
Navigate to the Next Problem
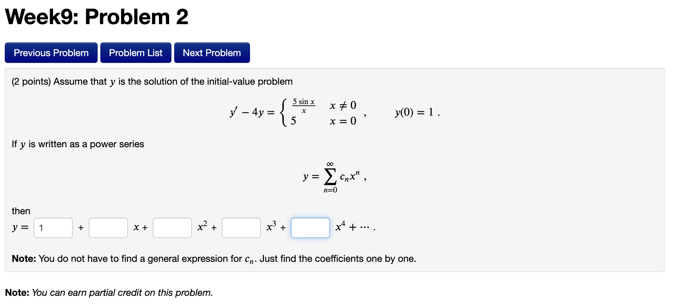(x=212, y=52)
